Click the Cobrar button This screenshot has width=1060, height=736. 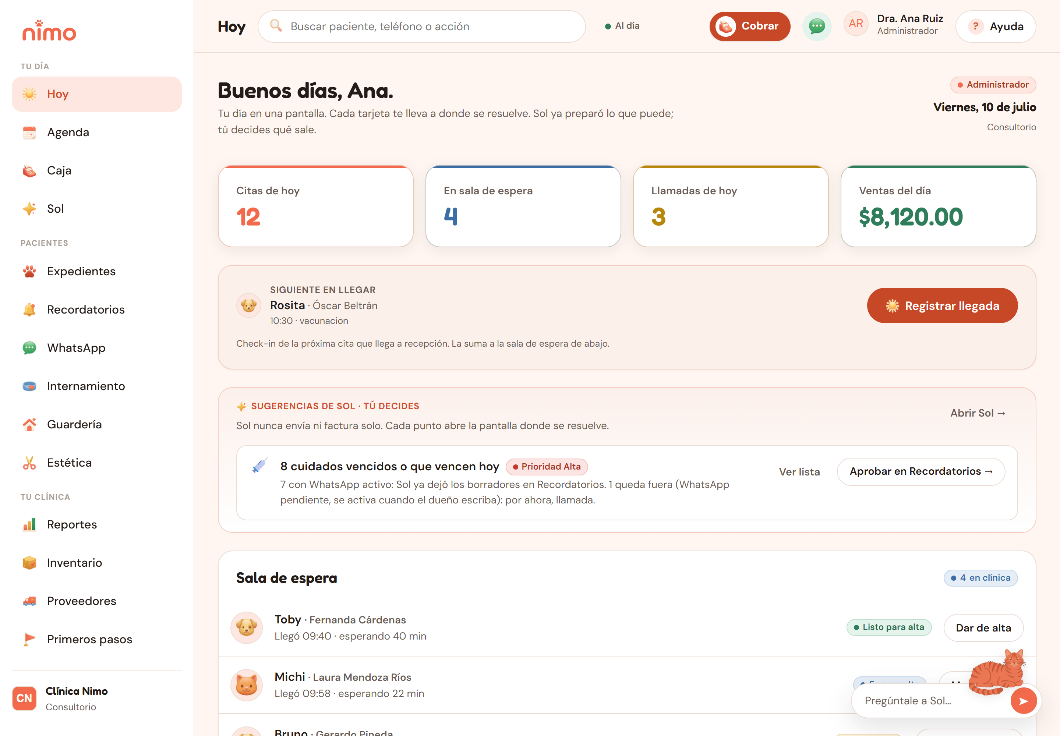(750, 26)
